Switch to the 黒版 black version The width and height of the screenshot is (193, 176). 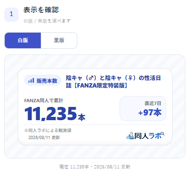(59, 40)
